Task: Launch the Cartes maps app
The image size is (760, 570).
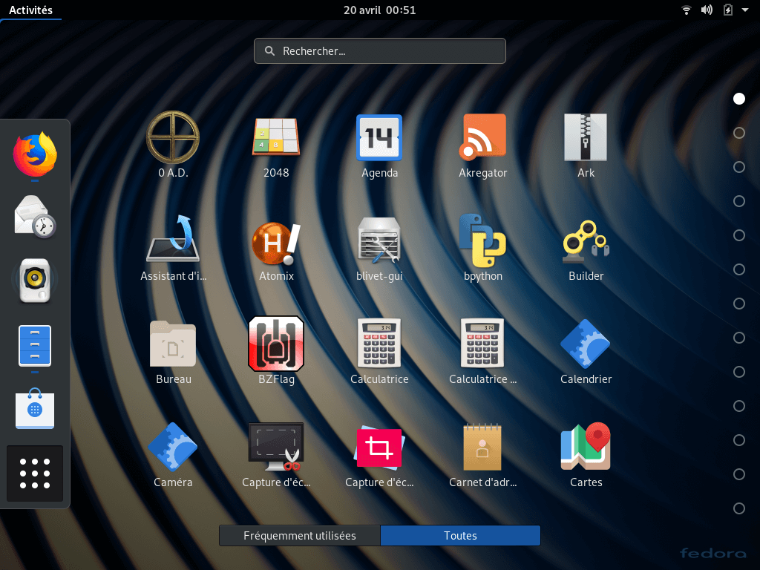Action: (586, 447)
